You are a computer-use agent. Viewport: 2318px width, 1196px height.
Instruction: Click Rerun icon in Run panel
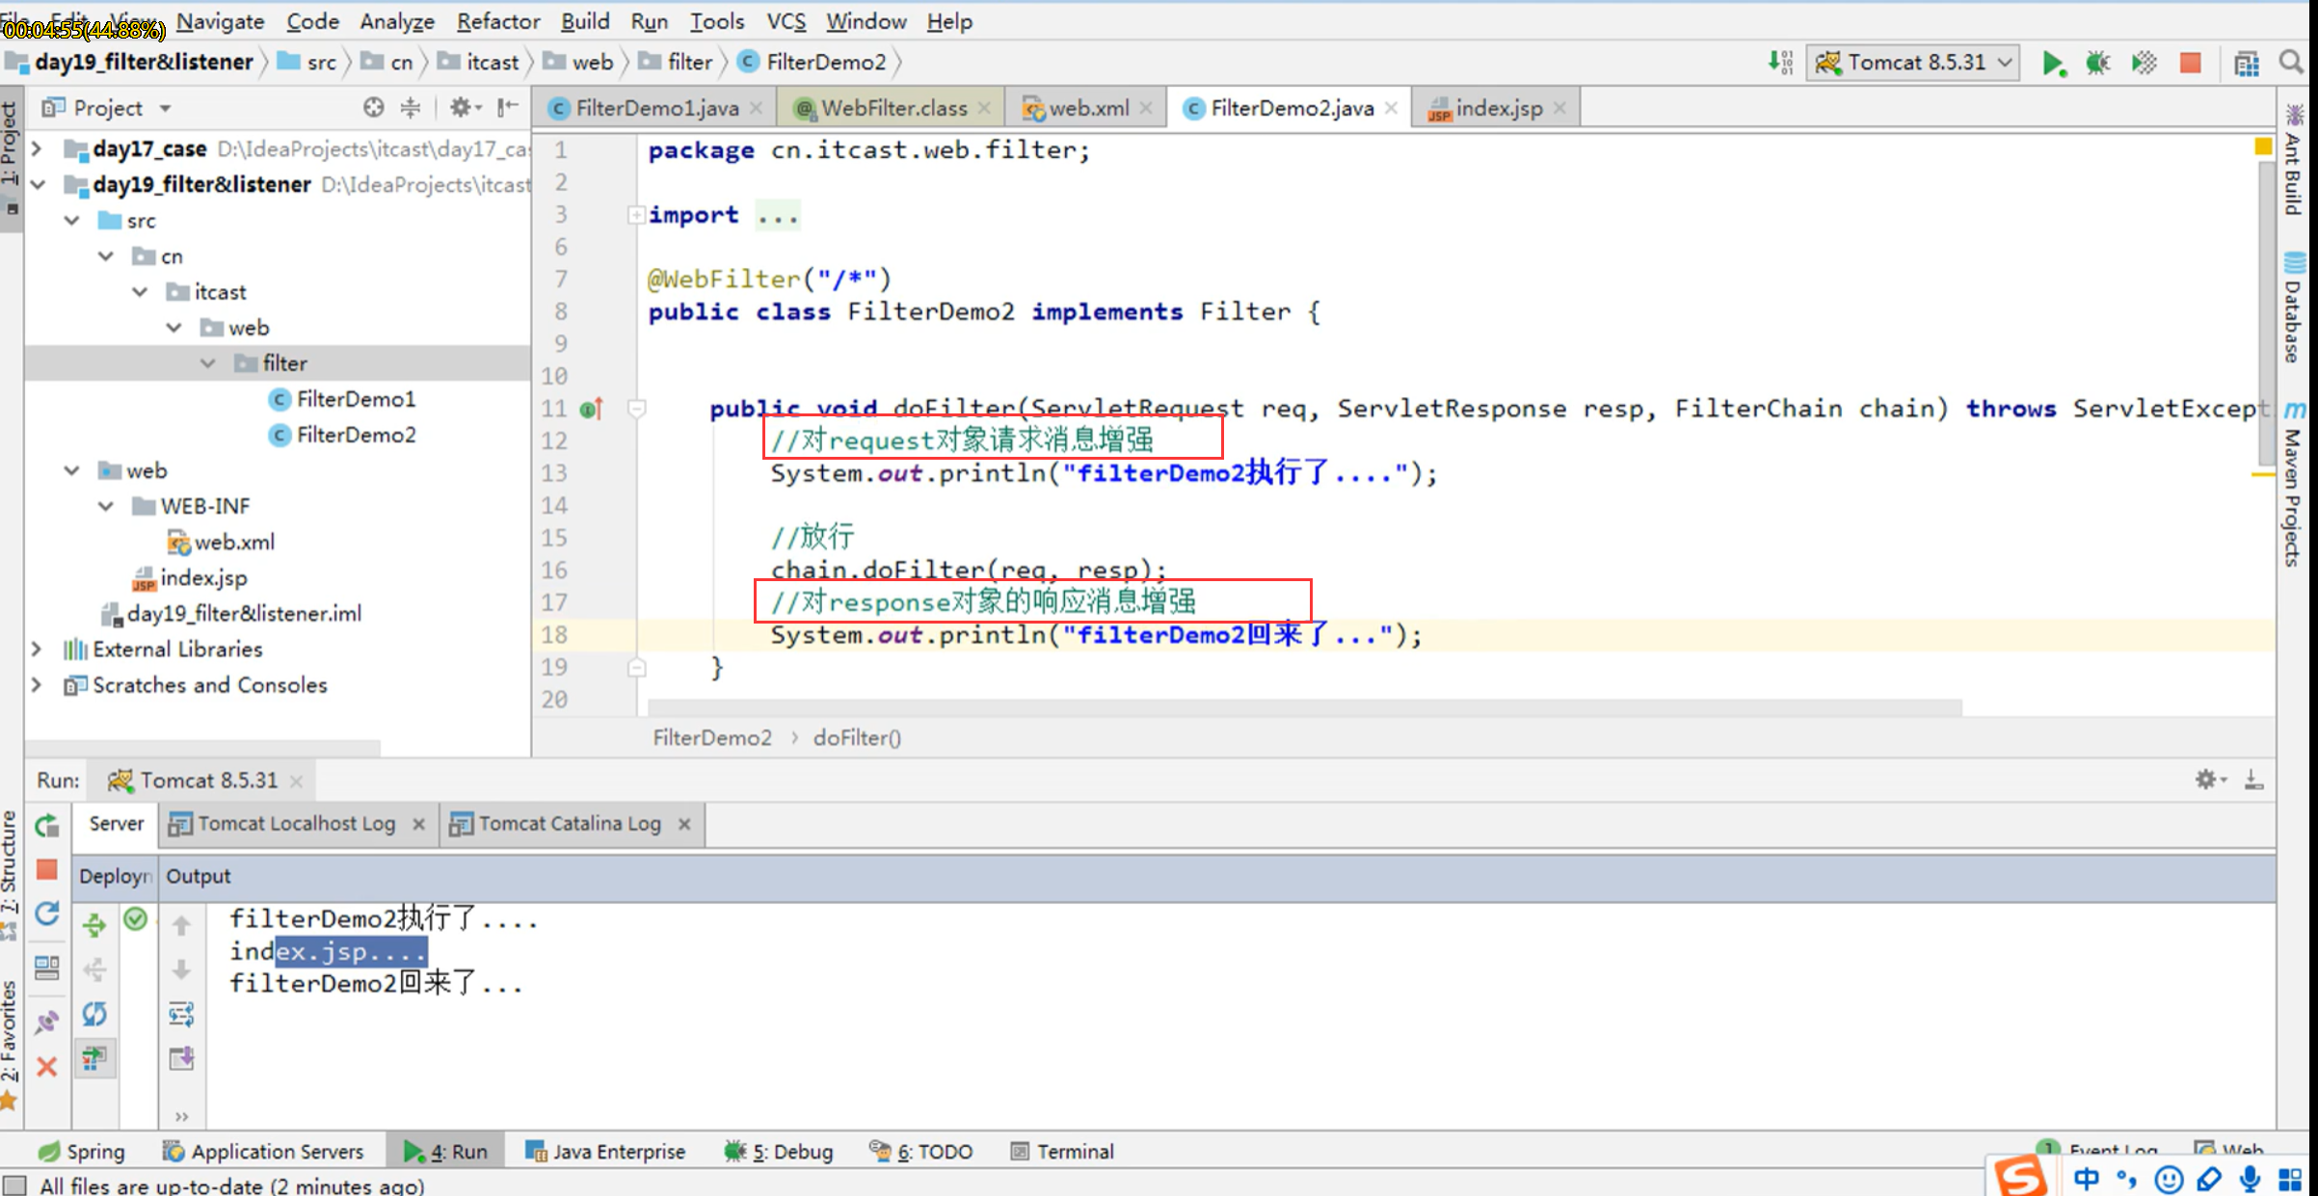pyautogui.click(x=47, y=826)
